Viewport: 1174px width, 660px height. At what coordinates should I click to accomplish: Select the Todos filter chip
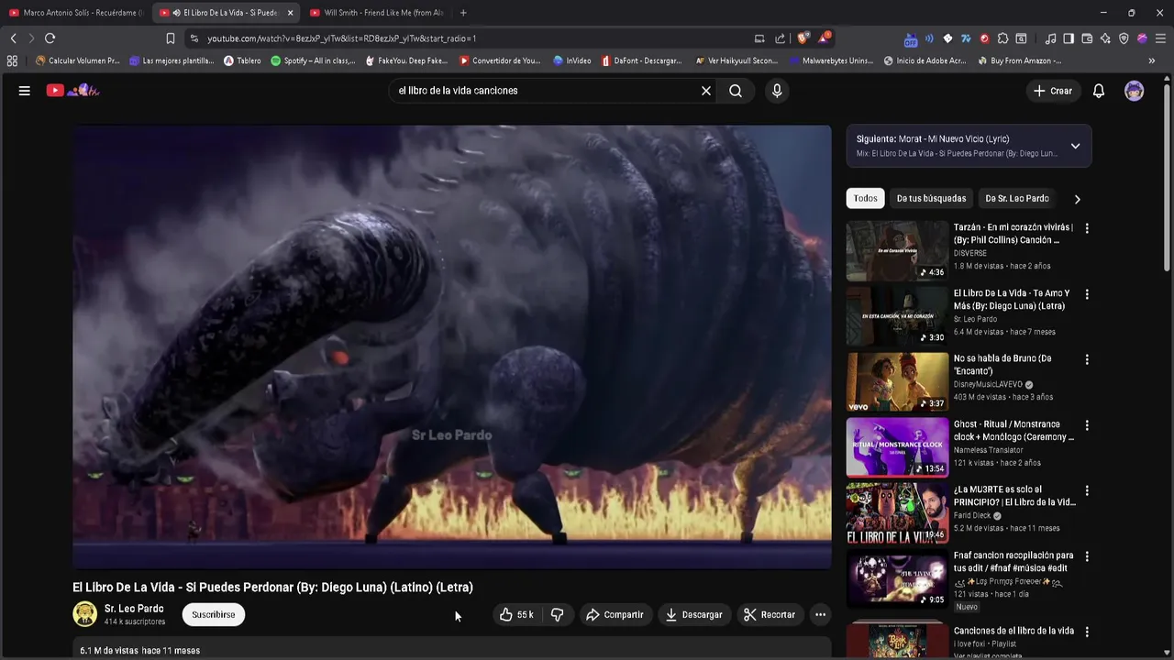pyautogui.click(x=865, y=198)
